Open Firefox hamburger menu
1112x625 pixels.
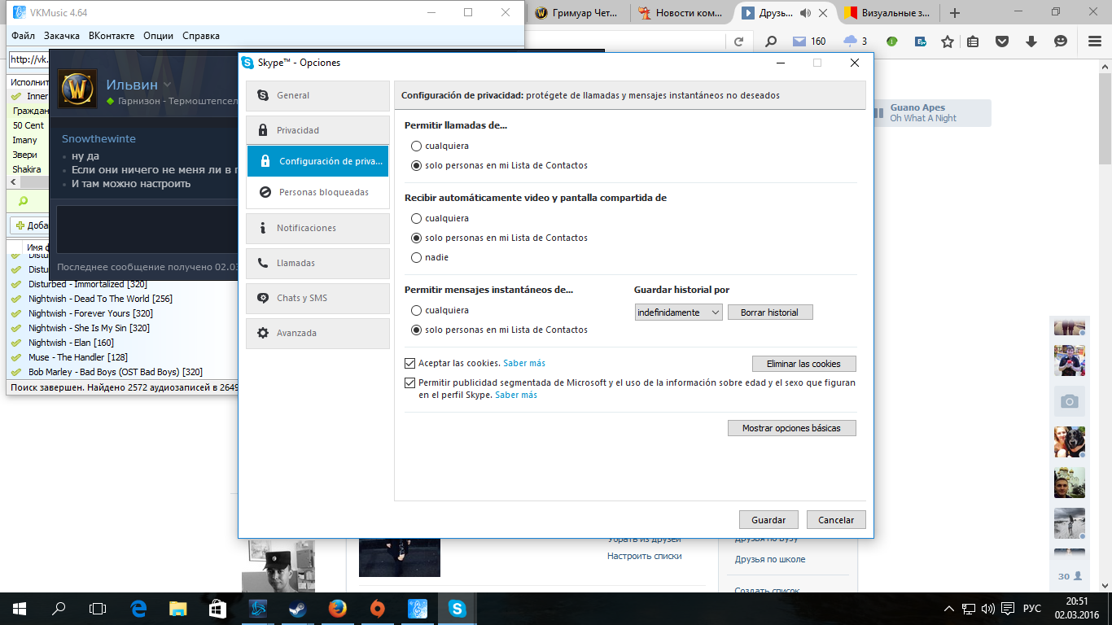point(1094,42)
